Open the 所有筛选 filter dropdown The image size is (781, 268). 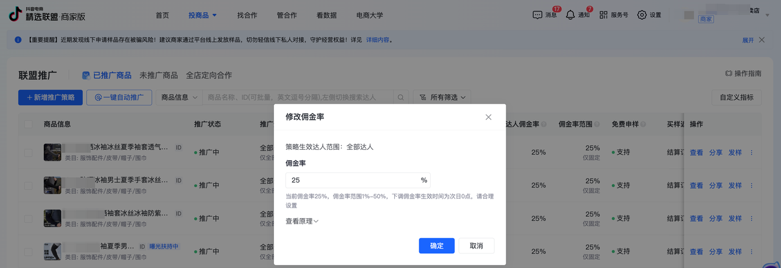(x=442, y=97)
